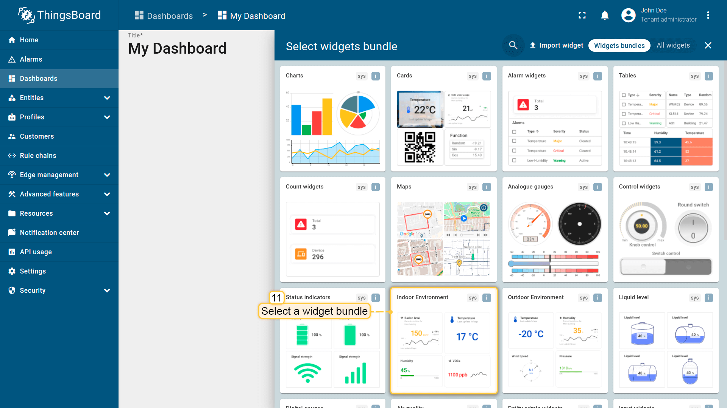Click info icon on Charts bundle
727x408 pixels.
click(x=376, y=76)
